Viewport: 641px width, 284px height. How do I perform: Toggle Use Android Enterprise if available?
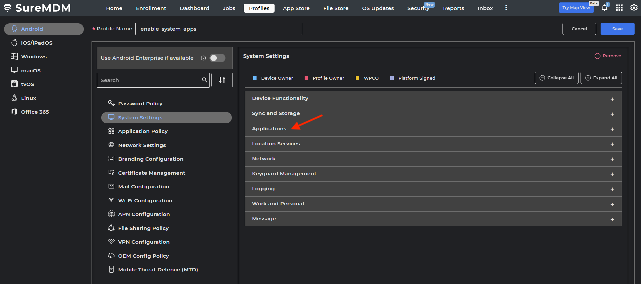(x=217, y=58)
